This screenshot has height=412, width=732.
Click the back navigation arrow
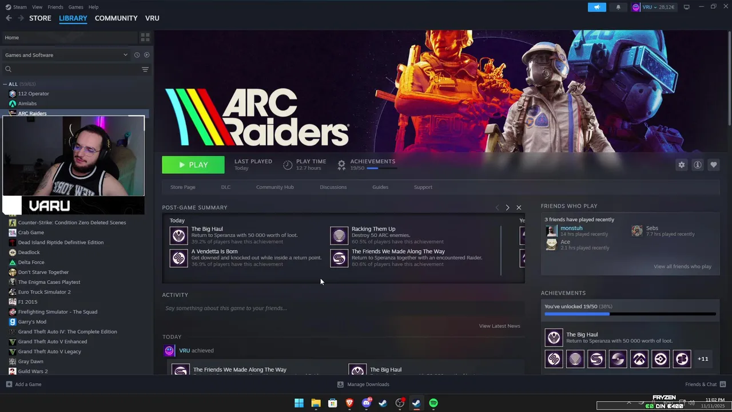point(9,18)
